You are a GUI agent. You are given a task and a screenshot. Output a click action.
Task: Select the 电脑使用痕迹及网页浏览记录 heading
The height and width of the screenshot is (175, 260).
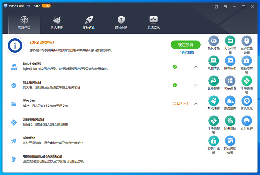tap(42, 156)
